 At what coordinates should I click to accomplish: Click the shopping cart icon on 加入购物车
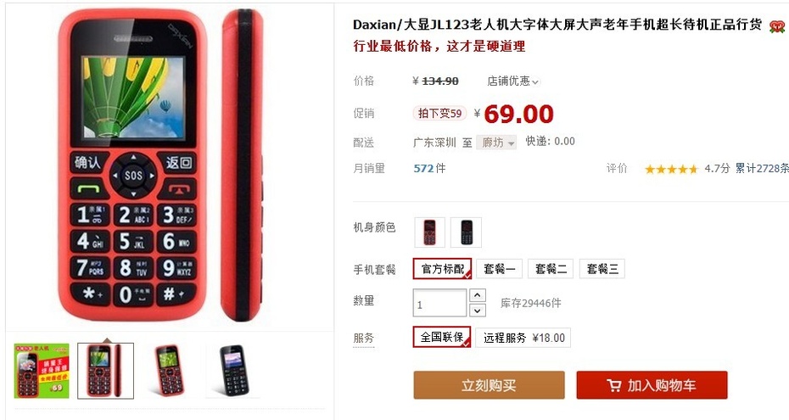coord(614,386)
